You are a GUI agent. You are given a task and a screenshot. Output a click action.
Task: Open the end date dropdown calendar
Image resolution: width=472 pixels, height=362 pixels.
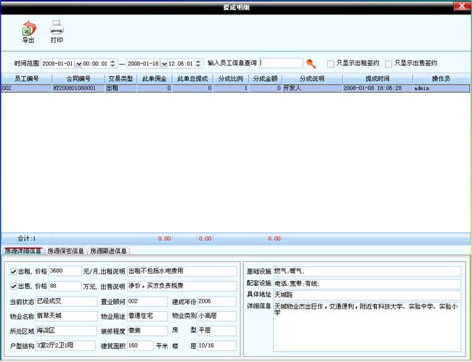click(164, 64)
